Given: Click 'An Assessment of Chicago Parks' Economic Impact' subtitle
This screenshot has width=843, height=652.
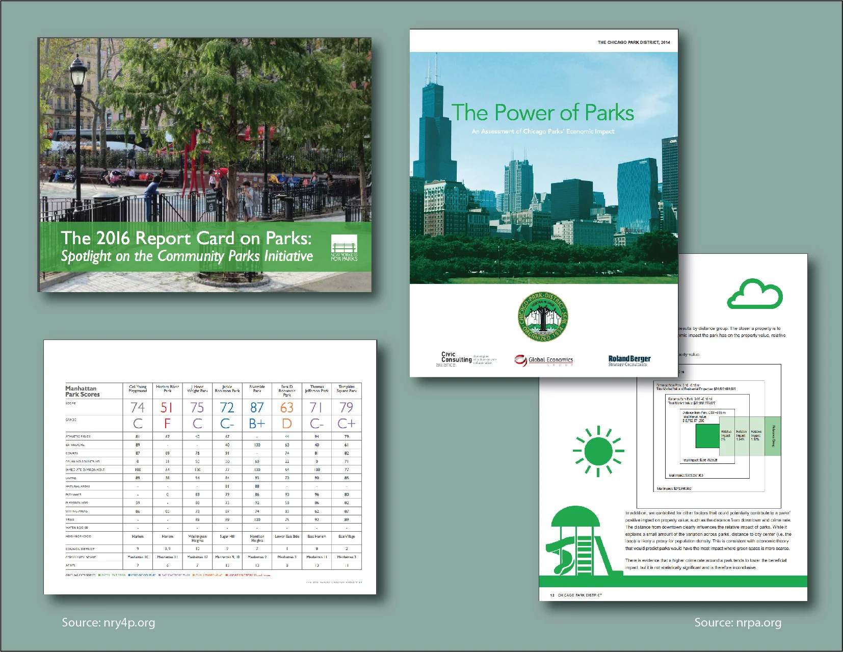Looking at the screenshot, I should [542, 132].
